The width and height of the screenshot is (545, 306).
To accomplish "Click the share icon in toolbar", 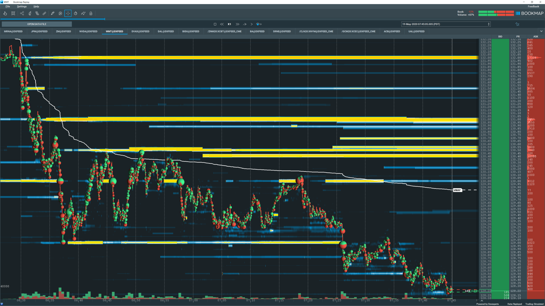I will tap(22, 13).
